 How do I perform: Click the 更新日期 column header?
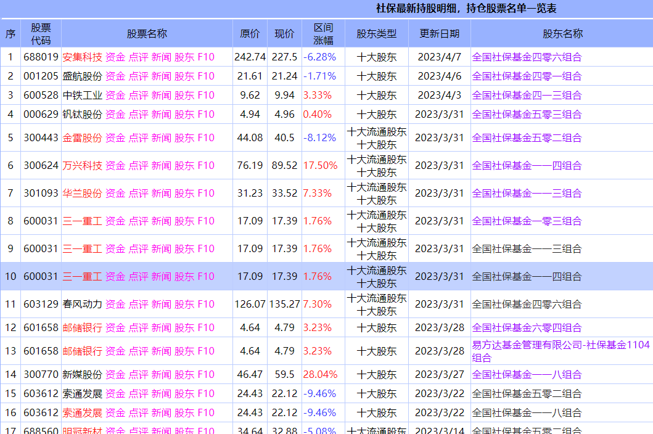point(440,34)
